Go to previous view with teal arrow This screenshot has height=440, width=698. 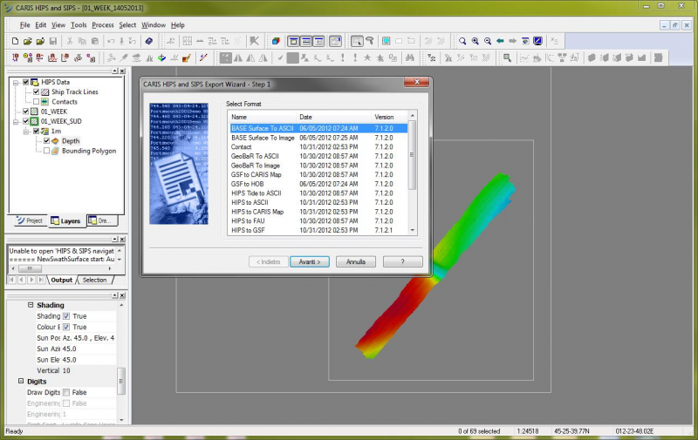click(x=500, y=41)
